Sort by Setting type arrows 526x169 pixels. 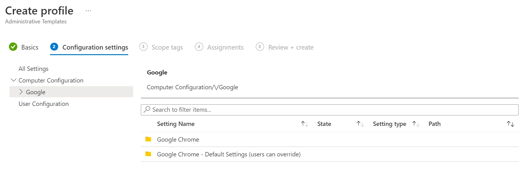(x=416, y=124)
